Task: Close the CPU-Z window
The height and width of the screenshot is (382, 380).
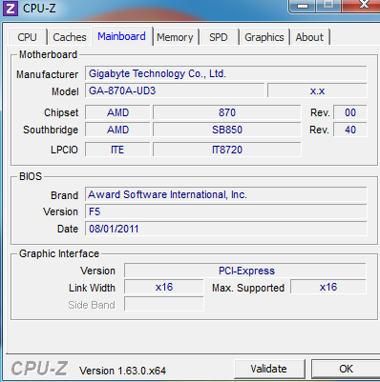Action: [x=362, y=5]
